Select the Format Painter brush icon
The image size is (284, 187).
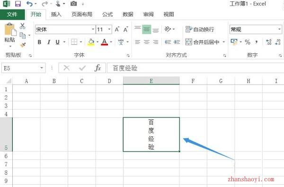tap(23, 45)
